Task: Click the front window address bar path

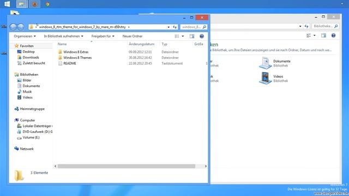Action: point(82,27)
